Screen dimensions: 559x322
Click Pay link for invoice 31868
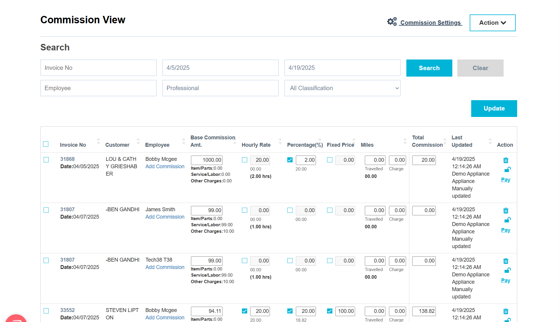tap(505, 180)
